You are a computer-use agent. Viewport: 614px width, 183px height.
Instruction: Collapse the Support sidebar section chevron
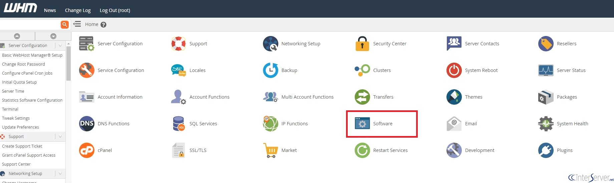[x=60, y=136]
